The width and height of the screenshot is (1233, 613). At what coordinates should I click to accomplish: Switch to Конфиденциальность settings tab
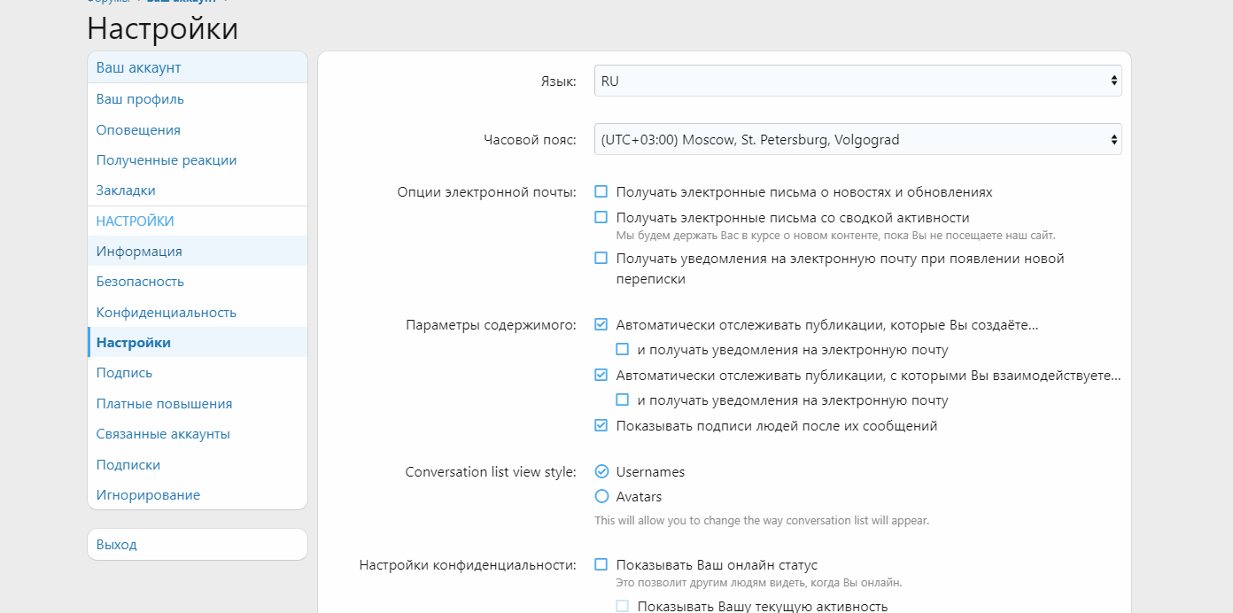[x=167, y=313]
